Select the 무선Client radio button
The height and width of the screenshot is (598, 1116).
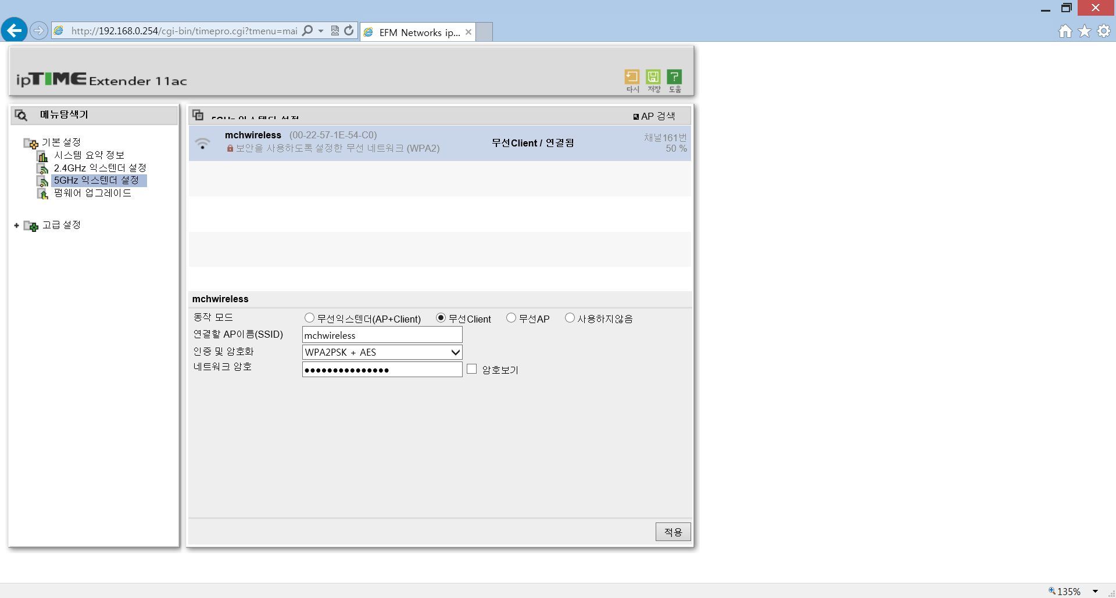point(441,318)
